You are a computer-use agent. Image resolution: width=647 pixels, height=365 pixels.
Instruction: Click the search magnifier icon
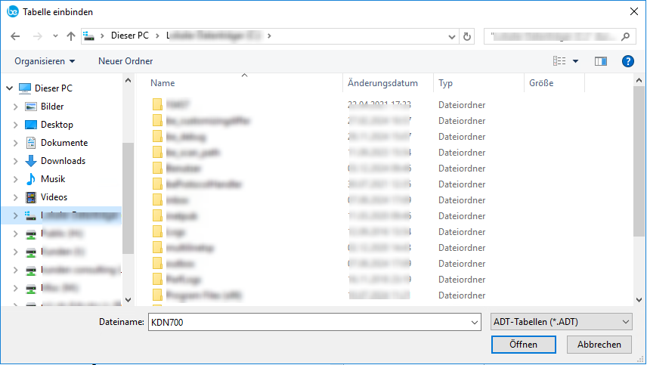(626, 36)
